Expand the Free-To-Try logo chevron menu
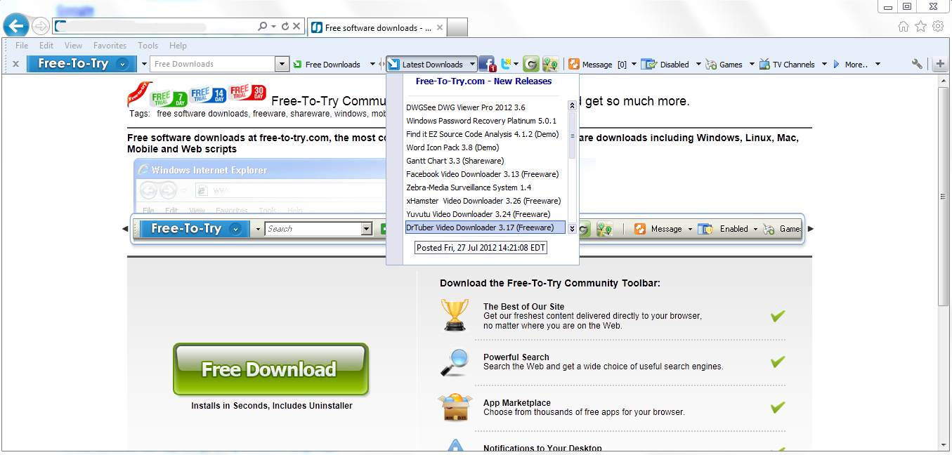Viewport: 952px width, 455px height. tap(123, 64)
